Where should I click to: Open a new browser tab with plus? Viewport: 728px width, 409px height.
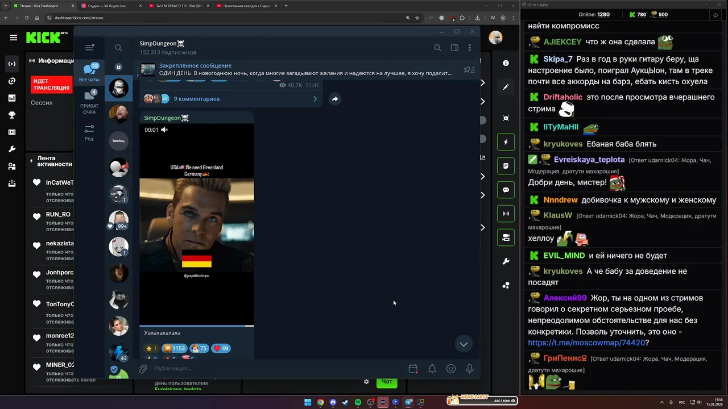286,6
